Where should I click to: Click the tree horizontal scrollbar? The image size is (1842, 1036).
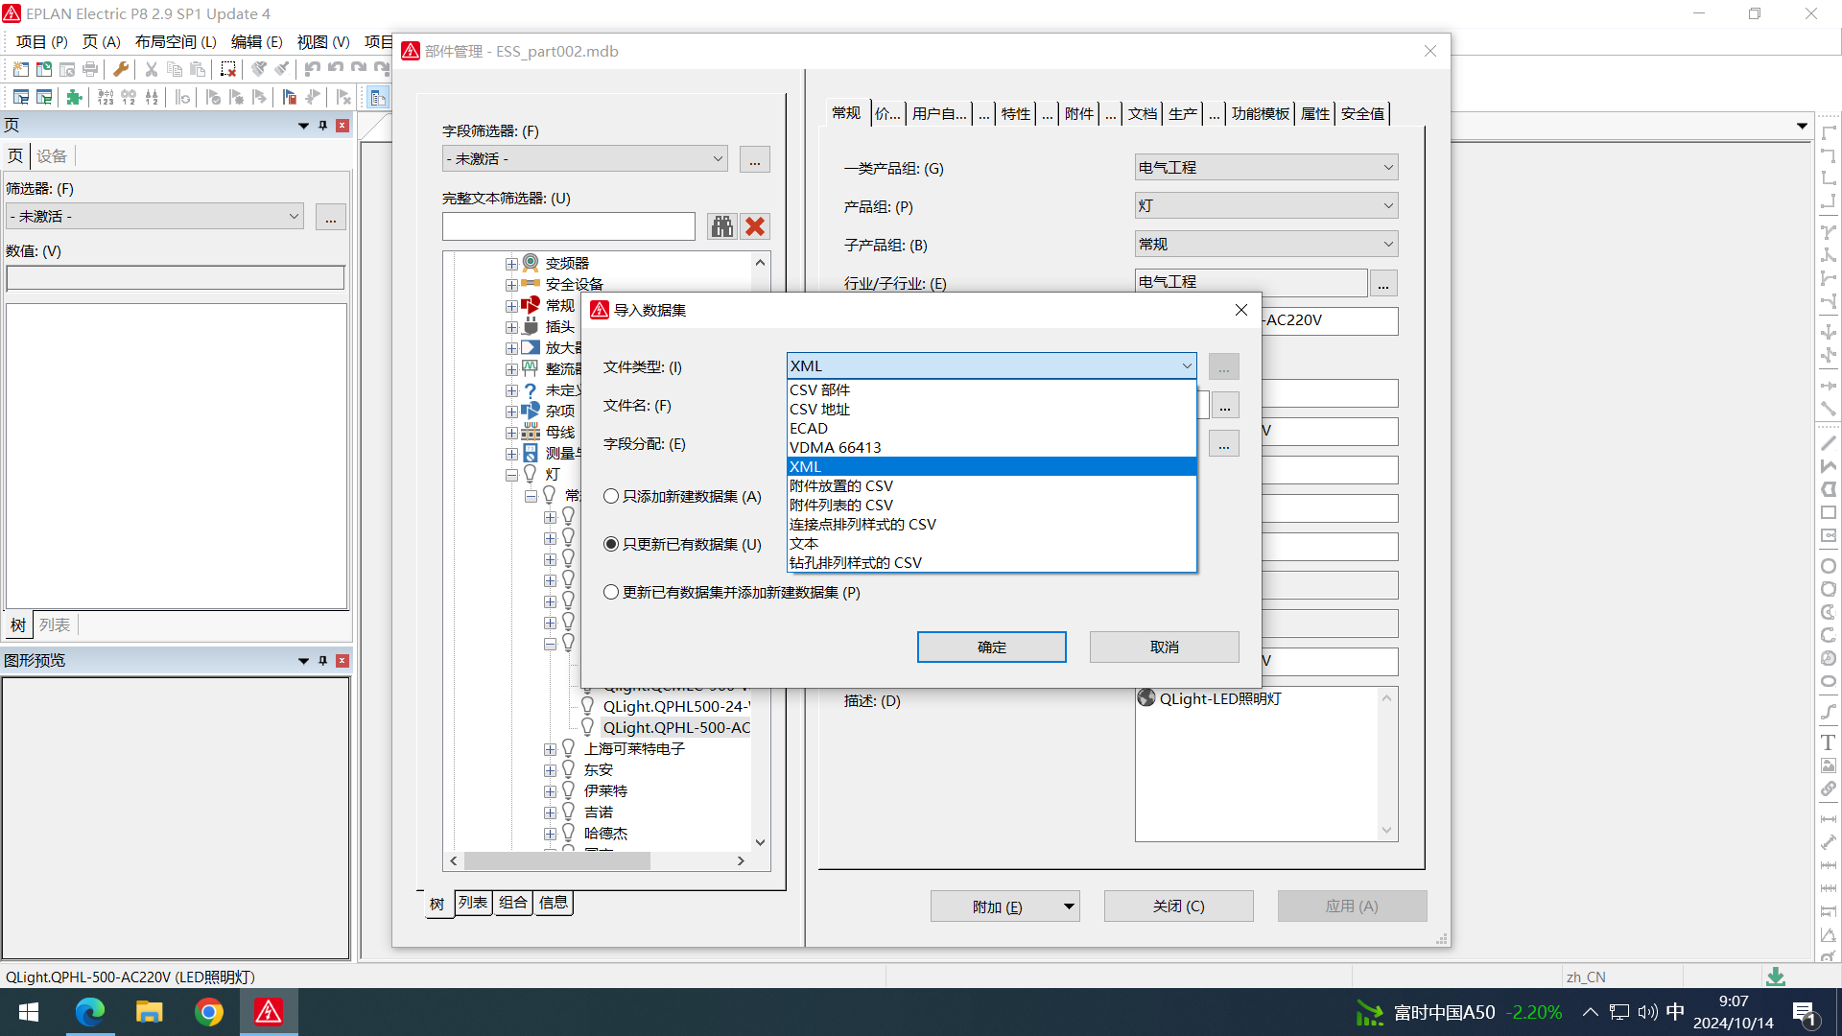click(556, 860)
